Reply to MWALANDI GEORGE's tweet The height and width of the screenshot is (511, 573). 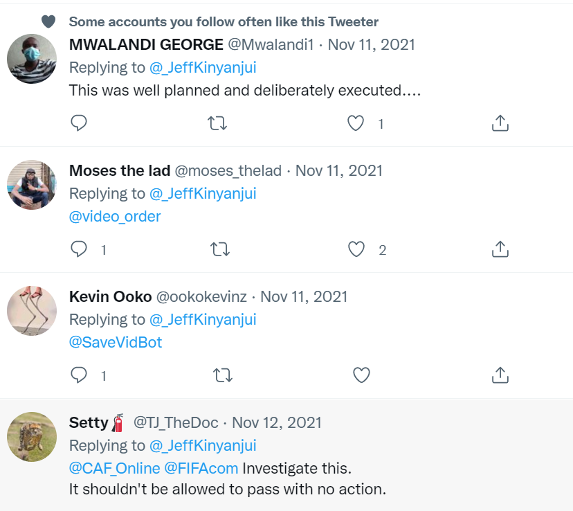tap(80, 123)
